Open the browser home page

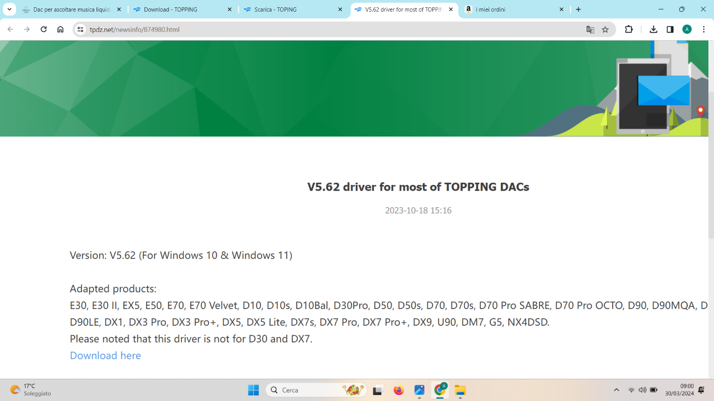click(60, 30)
